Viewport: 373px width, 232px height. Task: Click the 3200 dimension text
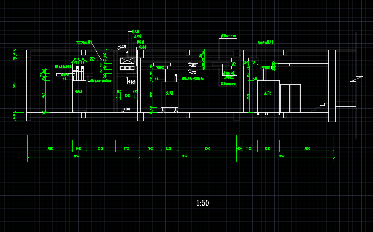50,148
